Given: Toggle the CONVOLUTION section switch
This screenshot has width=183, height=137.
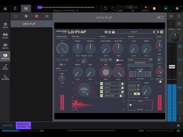Looking at the screenshot, I should [x=122, y=96].
